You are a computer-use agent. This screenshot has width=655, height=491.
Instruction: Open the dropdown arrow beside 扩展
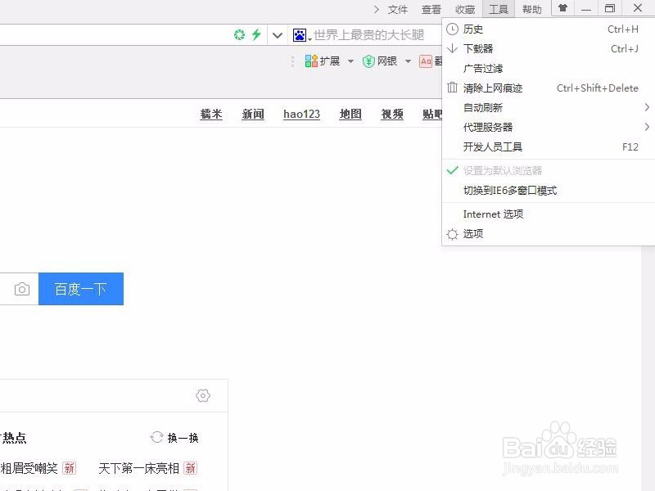pyautogui.click(x=350, y=61)
